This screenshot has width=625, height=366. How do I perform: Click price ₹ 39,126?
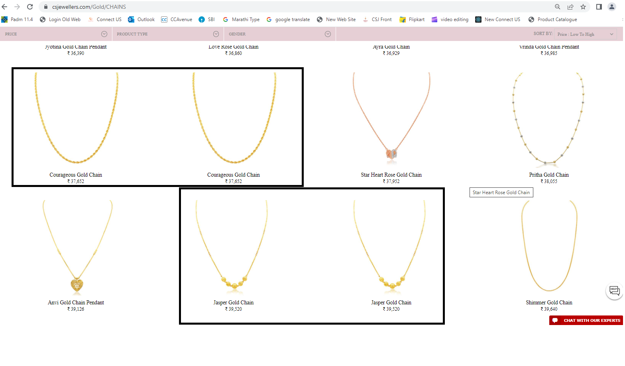(76, 309)
